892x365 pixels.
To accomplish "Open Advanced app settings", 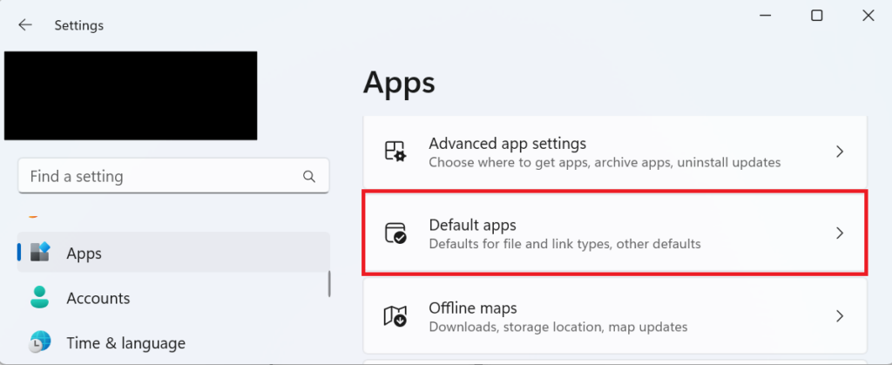I will click(615, 152).
